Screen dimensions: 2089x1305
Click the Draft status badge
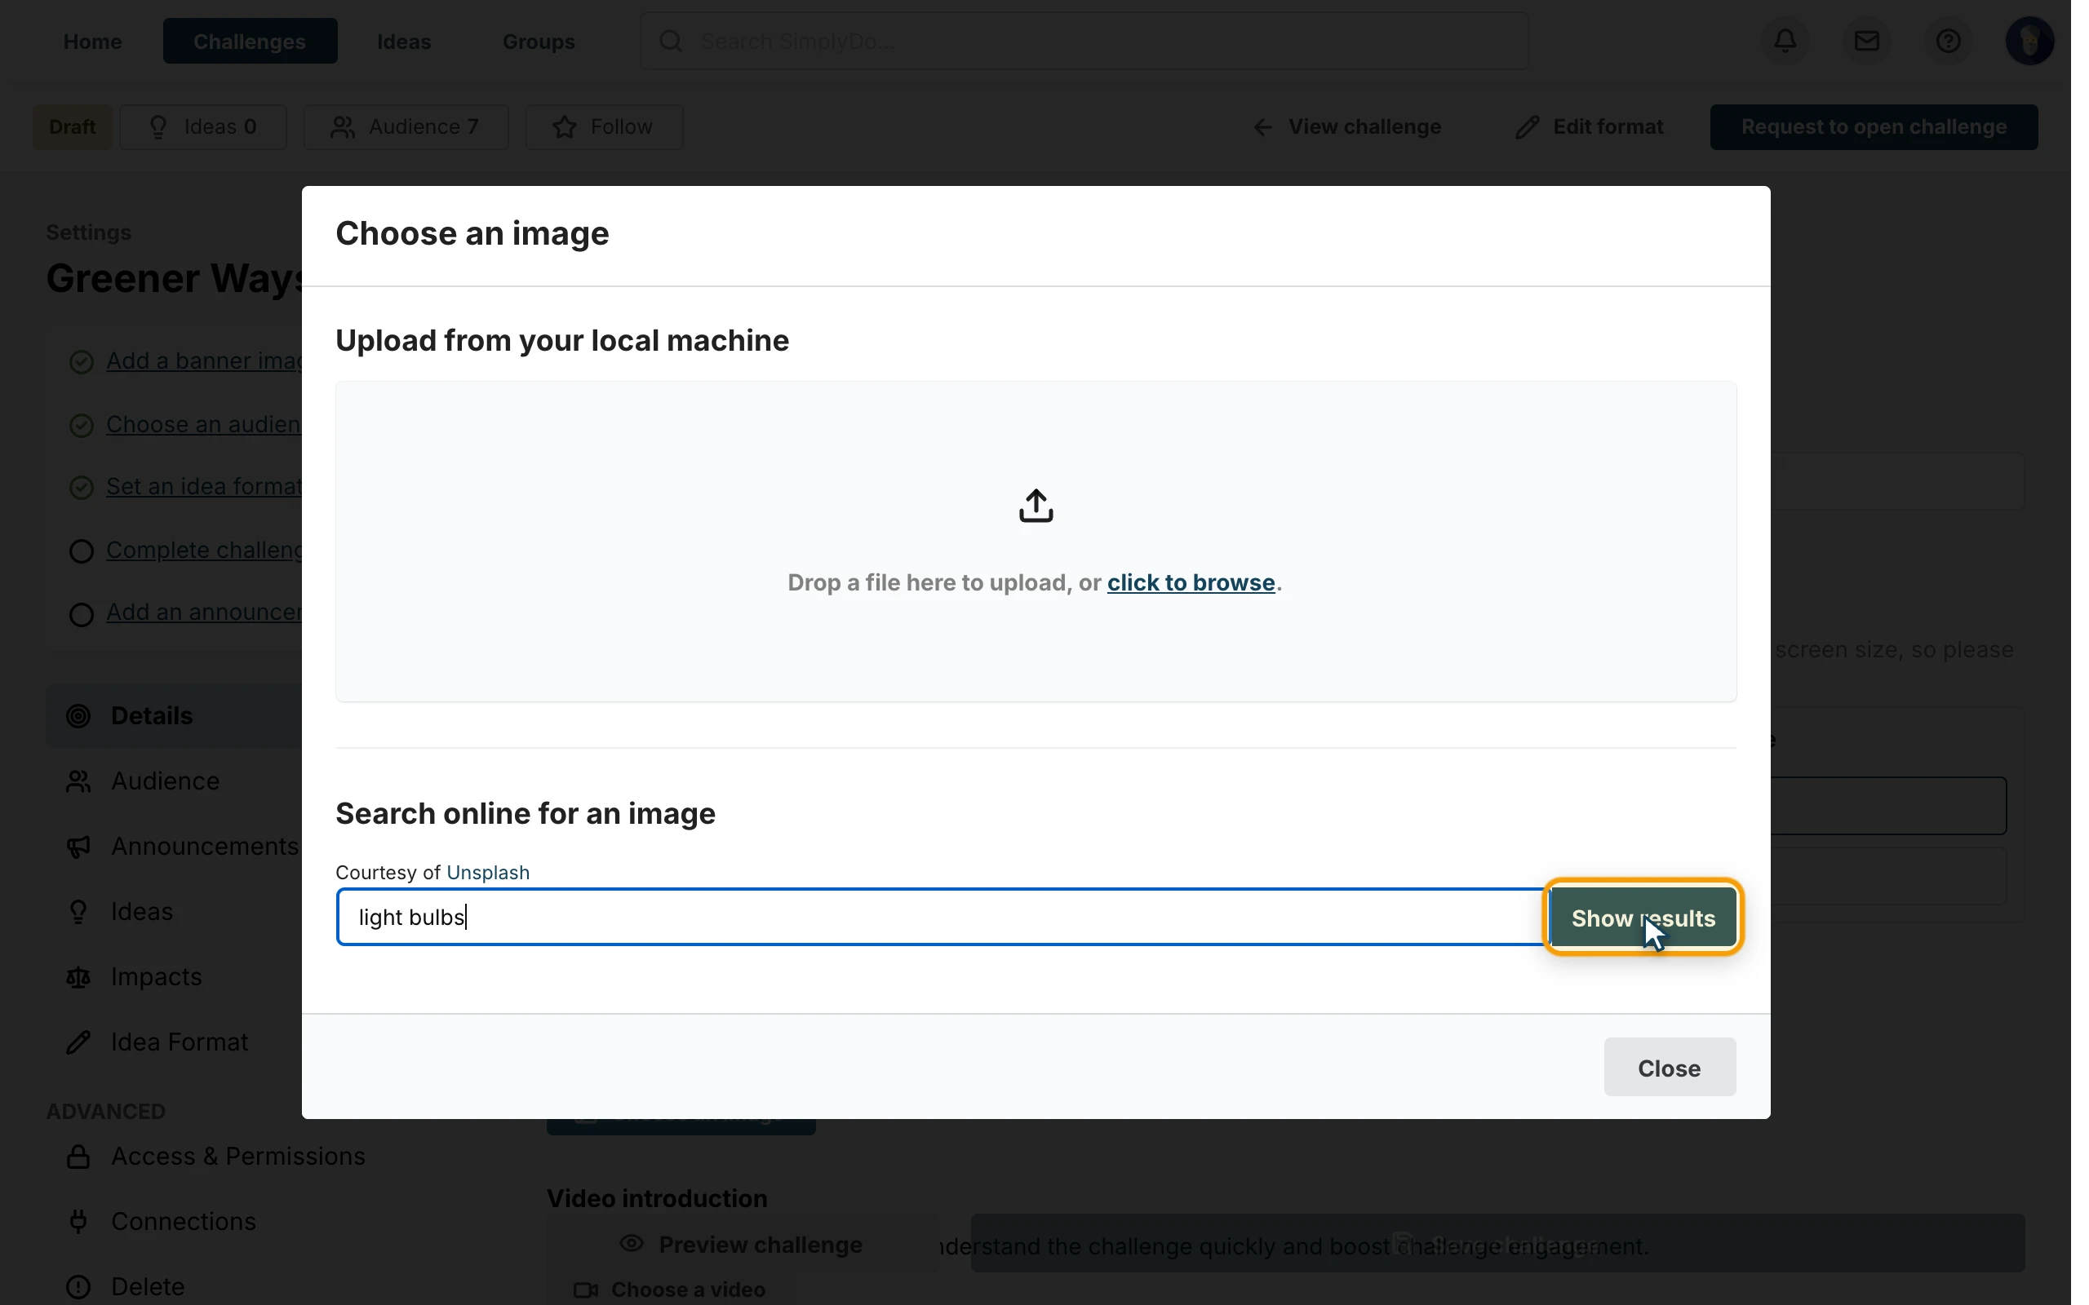pos(73,127)
